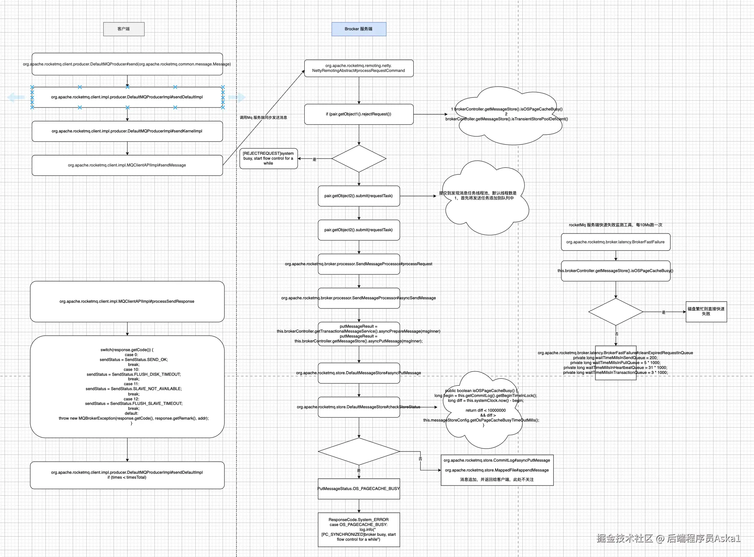Select the BrokerFastFailure class box
This screenshot has height=557, width=754.
click(x=615, y=242)
